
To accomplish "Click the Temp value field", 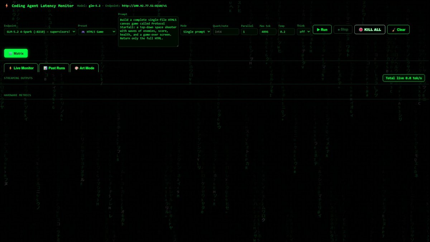I will pyautogui.click(x=287, y=32).
